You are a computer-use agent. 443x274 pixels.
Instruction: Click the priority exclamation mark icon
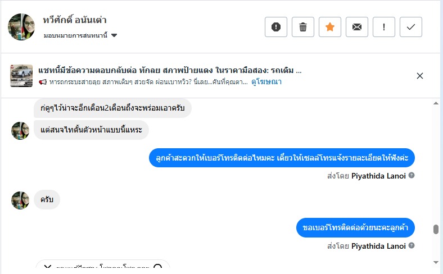pyautogui.click(x=384, y=27)
